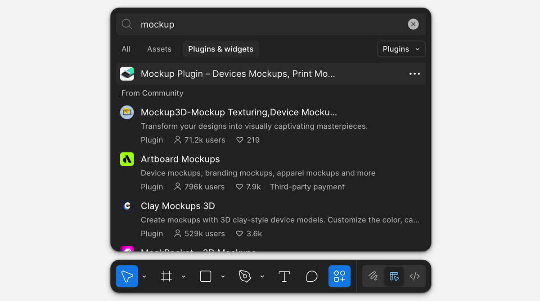Click the Third-party payment label
This screenshot has width=540, height=301.
coord(307,187)
